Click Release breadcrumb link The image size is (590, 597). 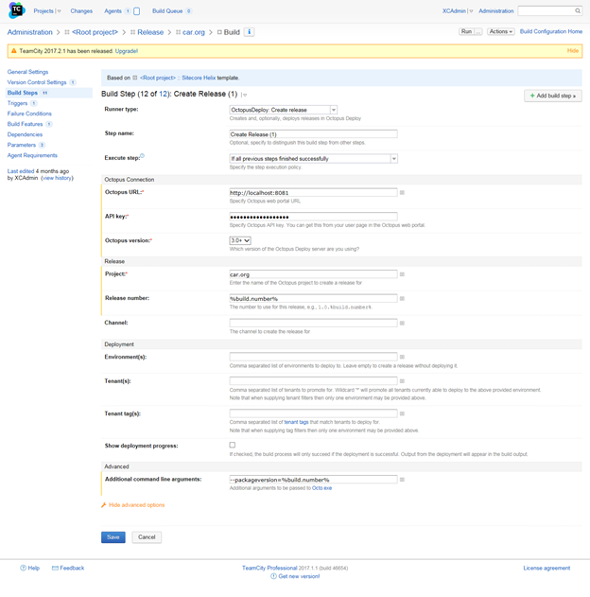[150, 32]
